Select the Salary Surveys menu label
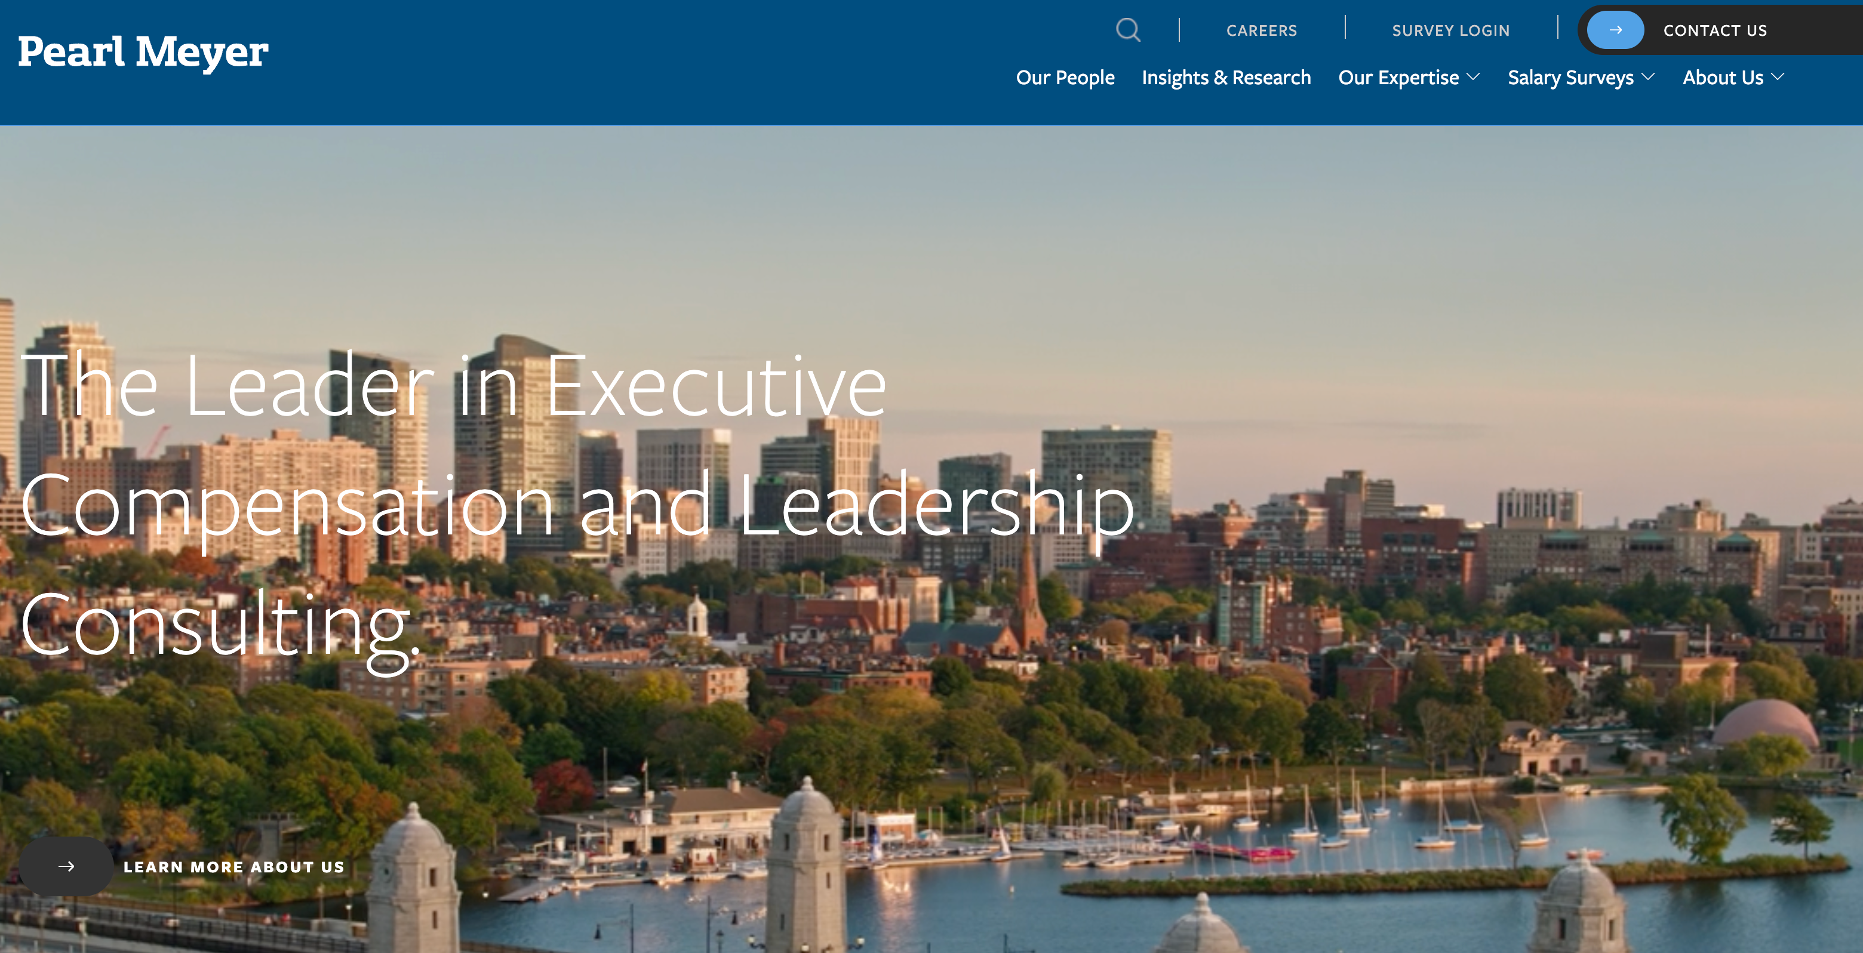 (x=1570, y=78)
